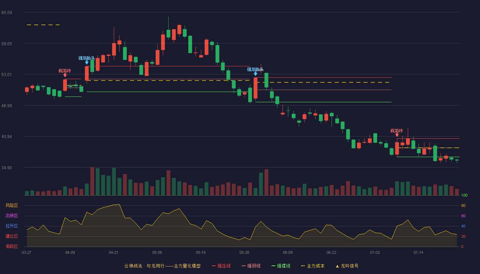Toggle the 强压线 legend entry

click(221, 266)
